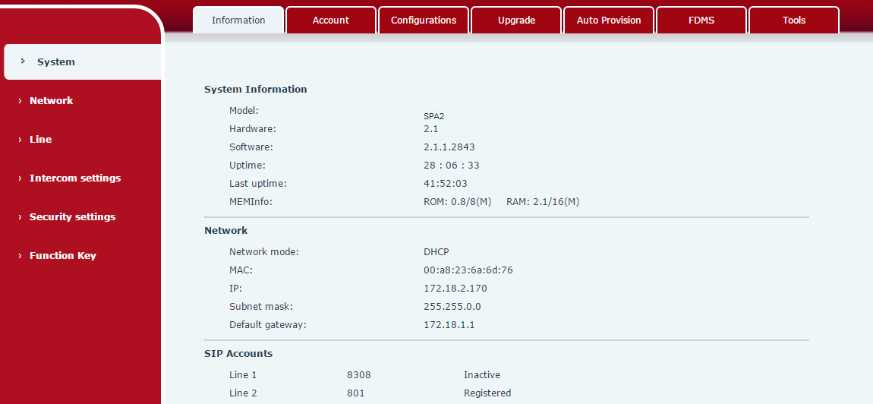The height and width of the screenshot is (404, 873).
Task: Click the arrow beside System in sidebar
Action: coord(23,62)
